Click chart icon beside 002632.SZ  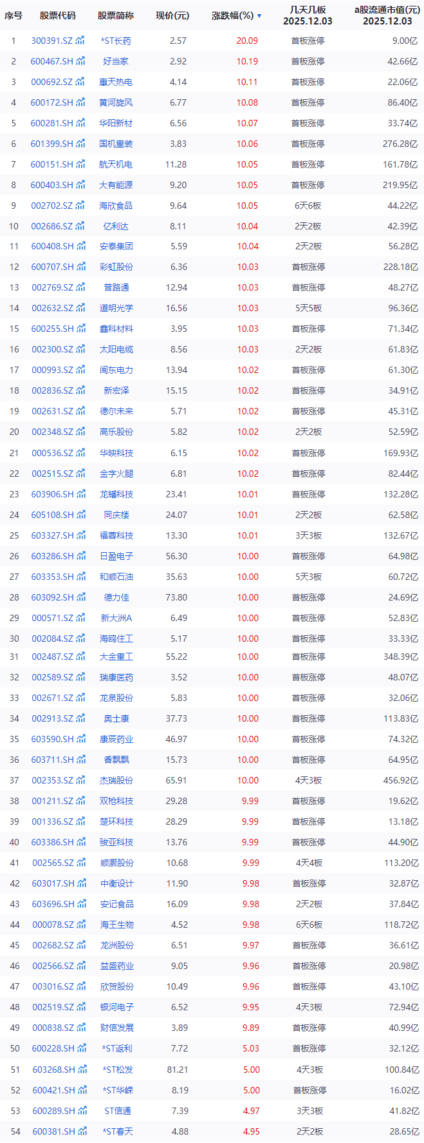click(x=80, y=308)
